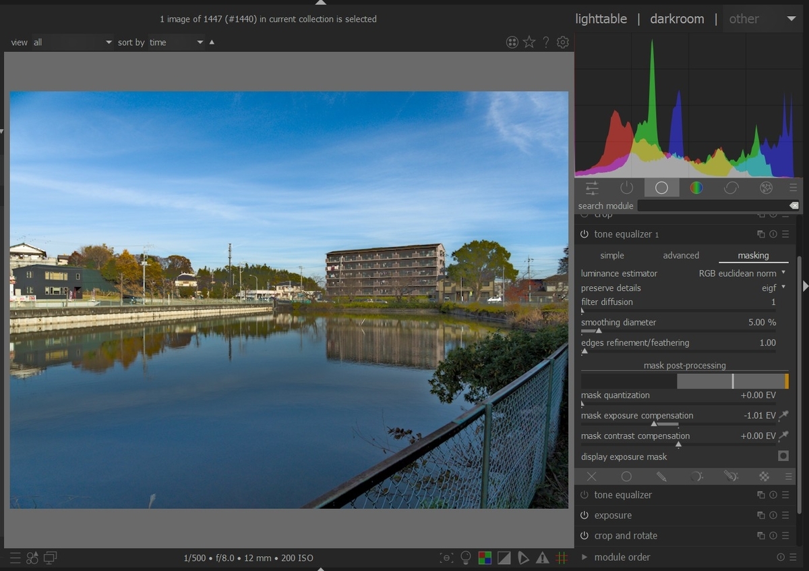Select the color modules group icon

(696, 188)
